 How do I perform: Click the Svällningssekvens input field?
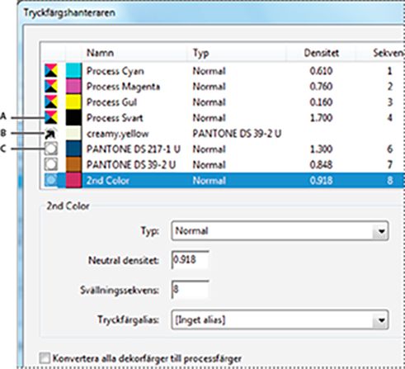(190, 290)
